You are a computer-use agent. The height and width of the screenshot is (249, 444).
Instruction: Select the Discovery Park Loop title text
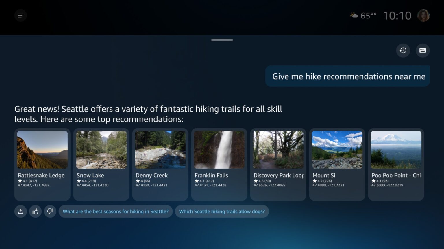pos(279,175)
